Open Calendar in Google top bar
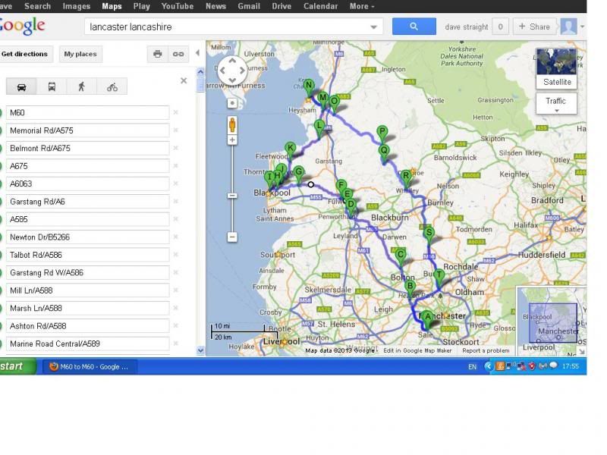Screen dimensions: 607x455 click(320, 6)
